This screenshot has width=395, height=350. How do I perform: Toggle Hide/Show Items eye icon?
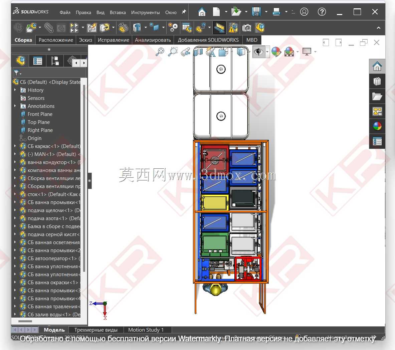pyautogui.click(x=258, y=52)
